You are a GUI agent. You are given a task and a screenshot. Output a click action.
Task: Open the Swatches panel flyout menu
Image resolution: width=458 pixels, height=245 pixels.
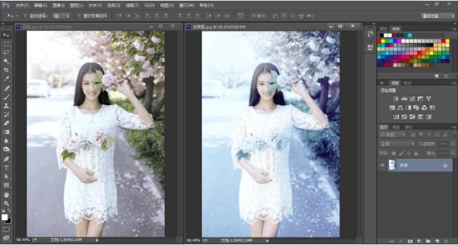coord(454,29)
